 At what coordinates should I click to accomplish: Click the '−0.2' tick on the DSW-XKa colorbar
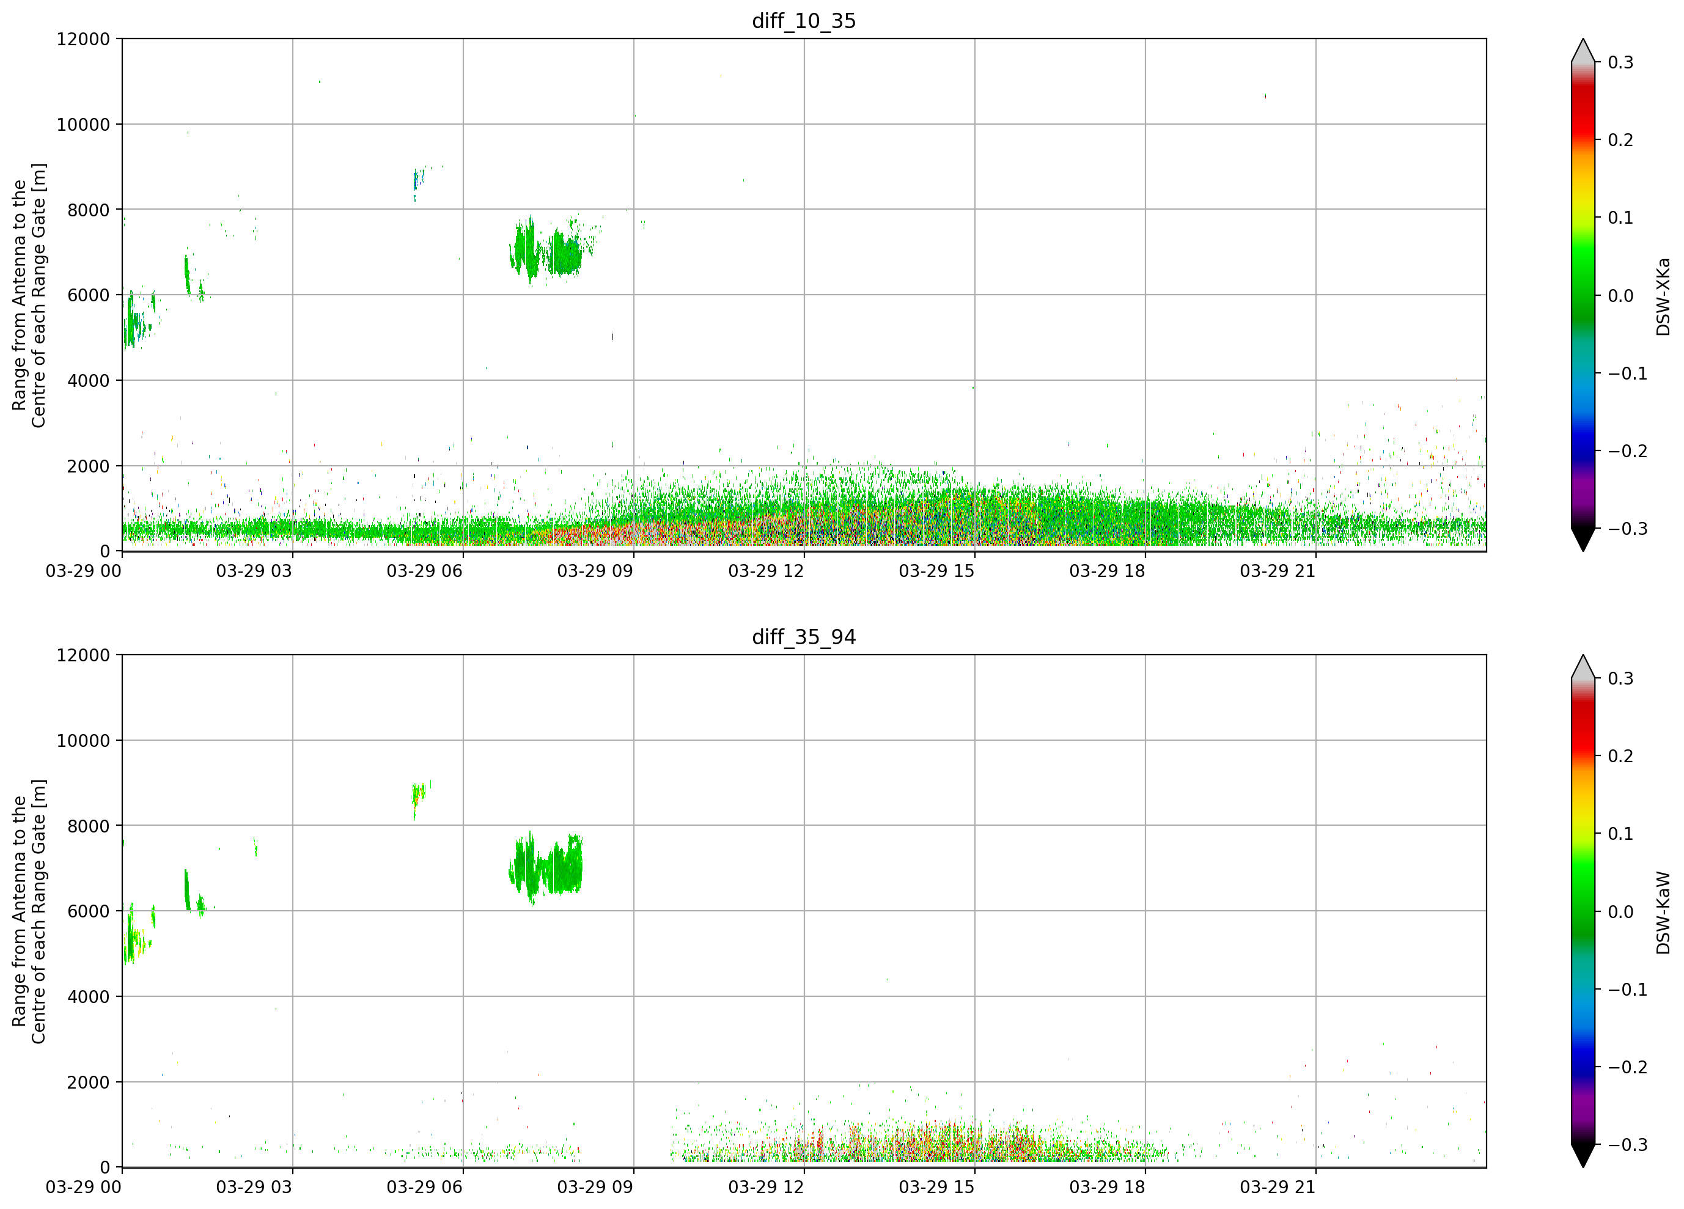tap(1628, 452)
